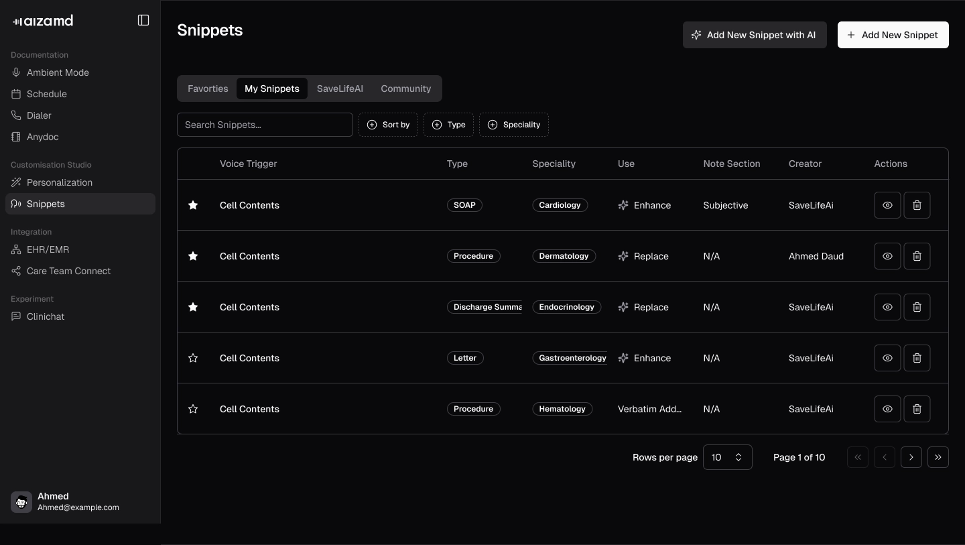Click Add New Snippet with AI button
Viewport: 965px width, 545px height.
[x=755, y=35]
